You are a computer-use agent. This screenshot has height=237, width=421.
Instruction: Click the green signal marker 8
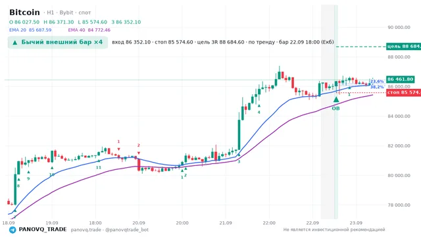[x=18, y=180]
